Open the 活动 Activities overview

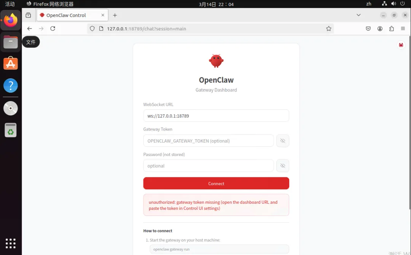click(x=10, y=4)
